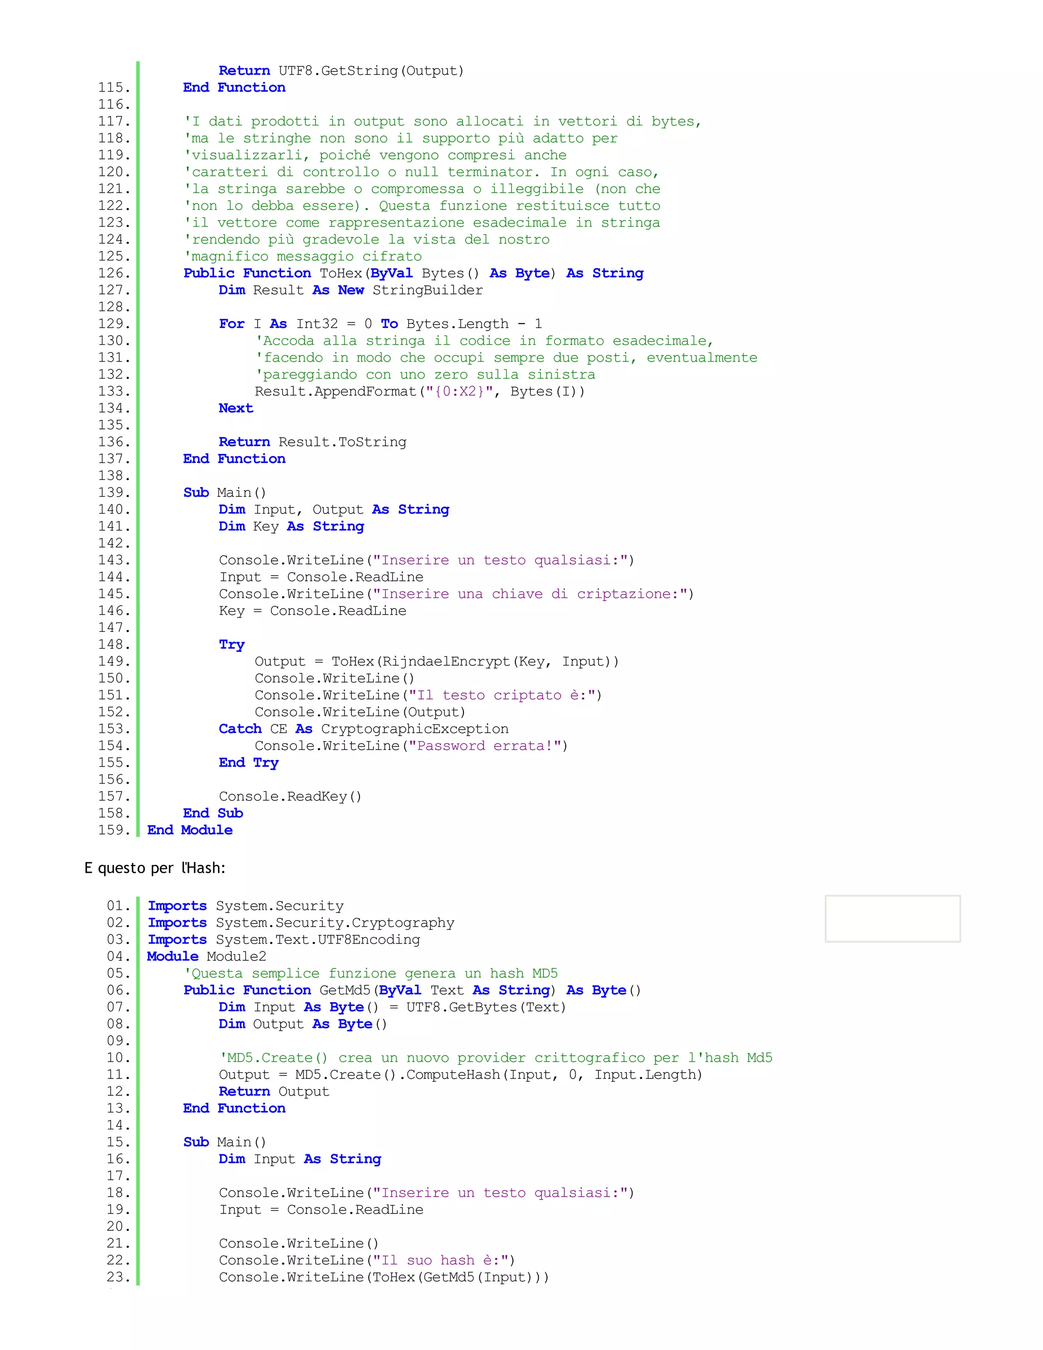The image size is (1043, 1350).
Task: Click 'End Try' on line 155
Action: click(249, 762)
